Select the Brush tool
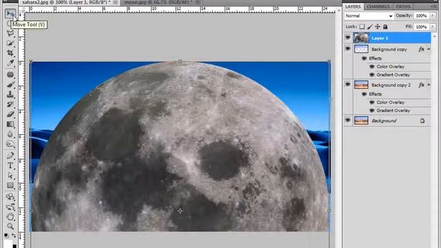 (x=10, y=84)
